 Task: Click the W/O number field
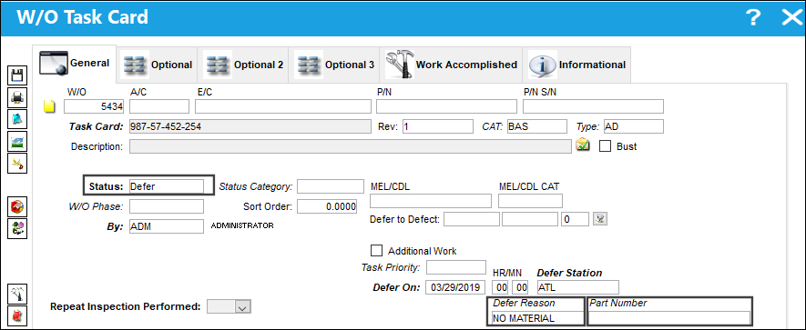94,106
